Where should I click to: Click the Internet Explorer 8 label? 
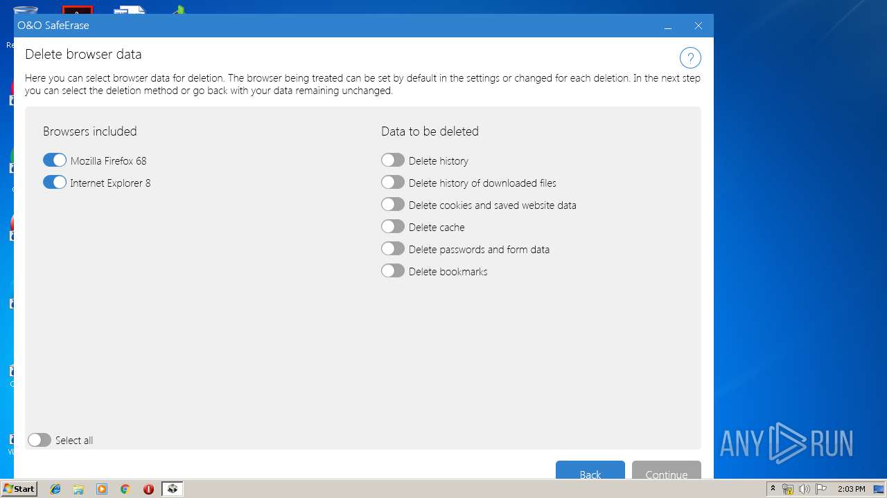coord(110,183)
